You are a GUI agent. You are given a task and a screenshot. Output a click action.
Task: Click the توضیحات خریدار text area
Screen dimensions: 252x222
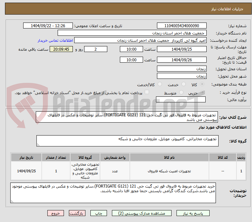(x=113, y=193)
